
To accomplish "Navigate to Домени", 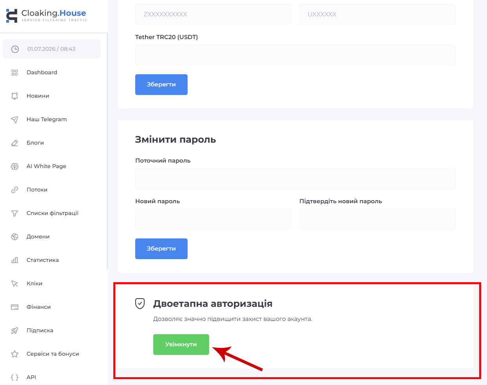I will pos(38,236).
